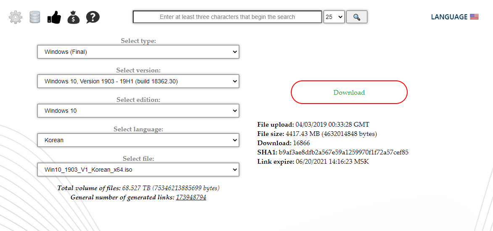
Task: Open the Select file dropdown
Action: pyautogui.click(x=138, y=170)
